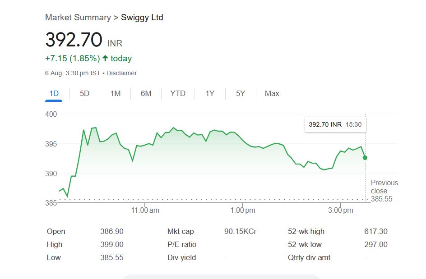Click the 3:00 pm time axis label

pyautogui.click(x=341, y=210)
